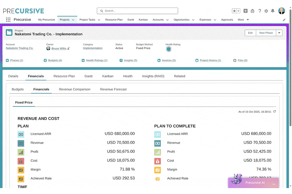Change owner icon next to Bruce Willis
Image resolution: width=292 pixels, height=194 pixels.
pos(69,48)
